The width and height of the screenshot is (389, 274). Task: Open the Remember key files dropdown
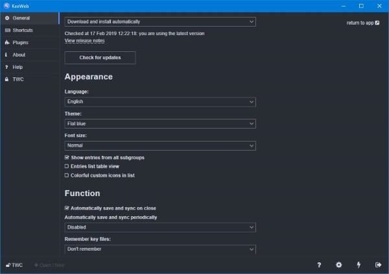tap(160, 249)
